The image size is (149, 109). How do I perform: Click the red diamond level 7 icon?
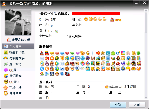point(57,53)
